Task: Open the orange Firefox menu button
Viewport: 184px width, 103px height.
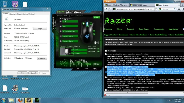Action: [110, 1]
